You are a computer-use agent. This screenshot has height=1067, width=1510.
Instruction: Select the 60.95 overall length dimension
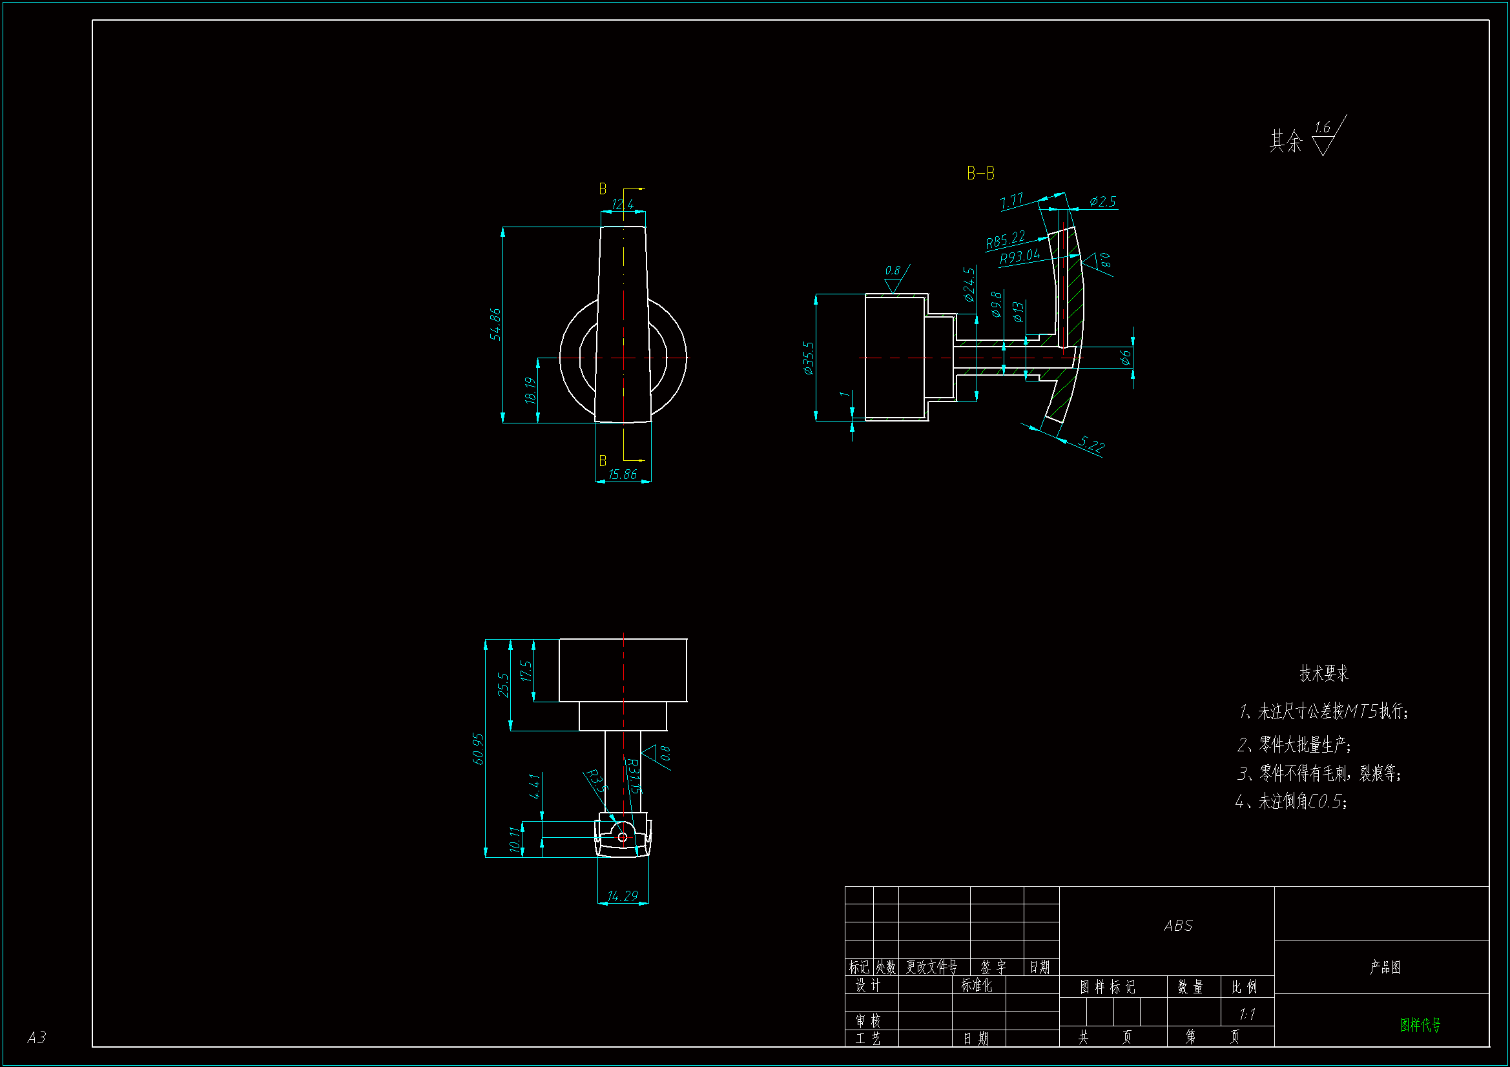[x=478, y=748]
